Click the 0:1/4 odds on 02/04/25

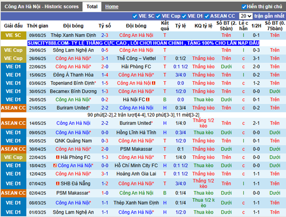point(181,193)
